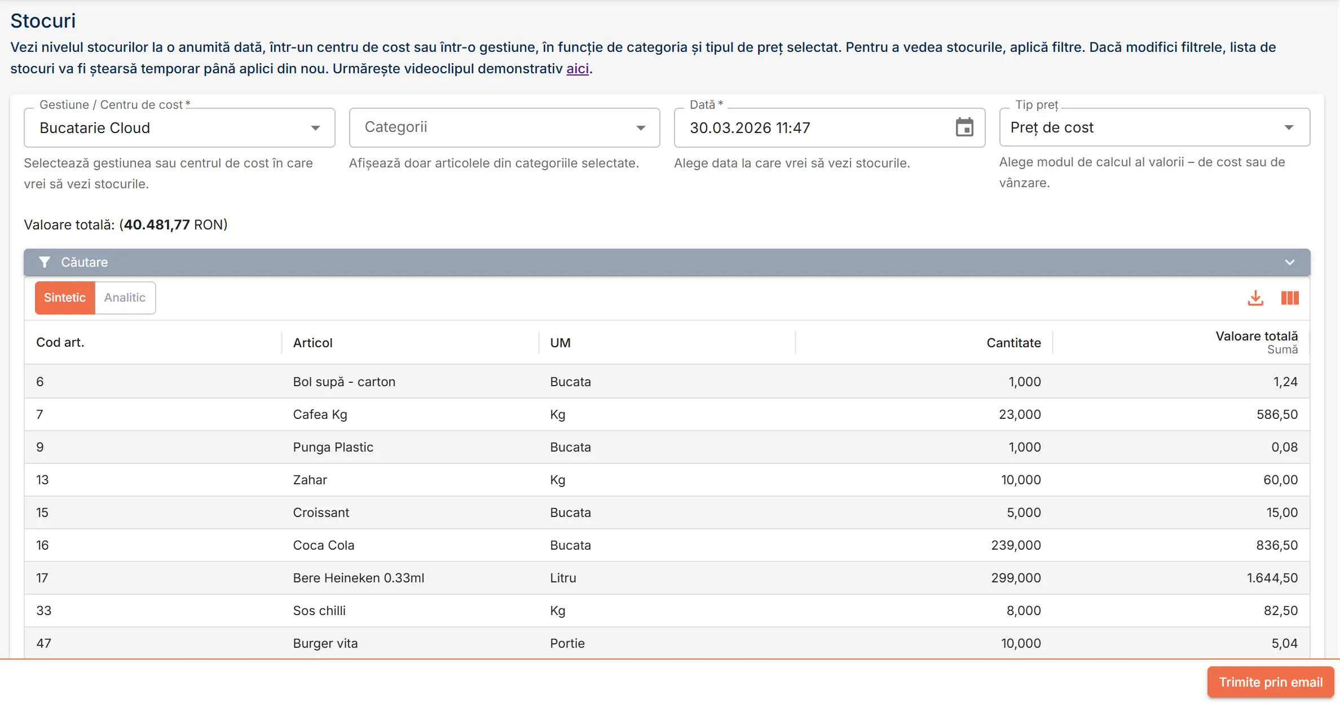This screenshot has width=1340, height=703.
Task: Click quantity 299,000 in Bere Heineken row
Action: [1016, 578]
